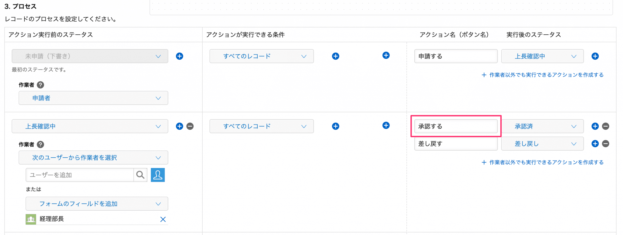The height and width of the screenshot is (235, 623).
Task: Open the blue user picker icon
Action: coord(158,175)
